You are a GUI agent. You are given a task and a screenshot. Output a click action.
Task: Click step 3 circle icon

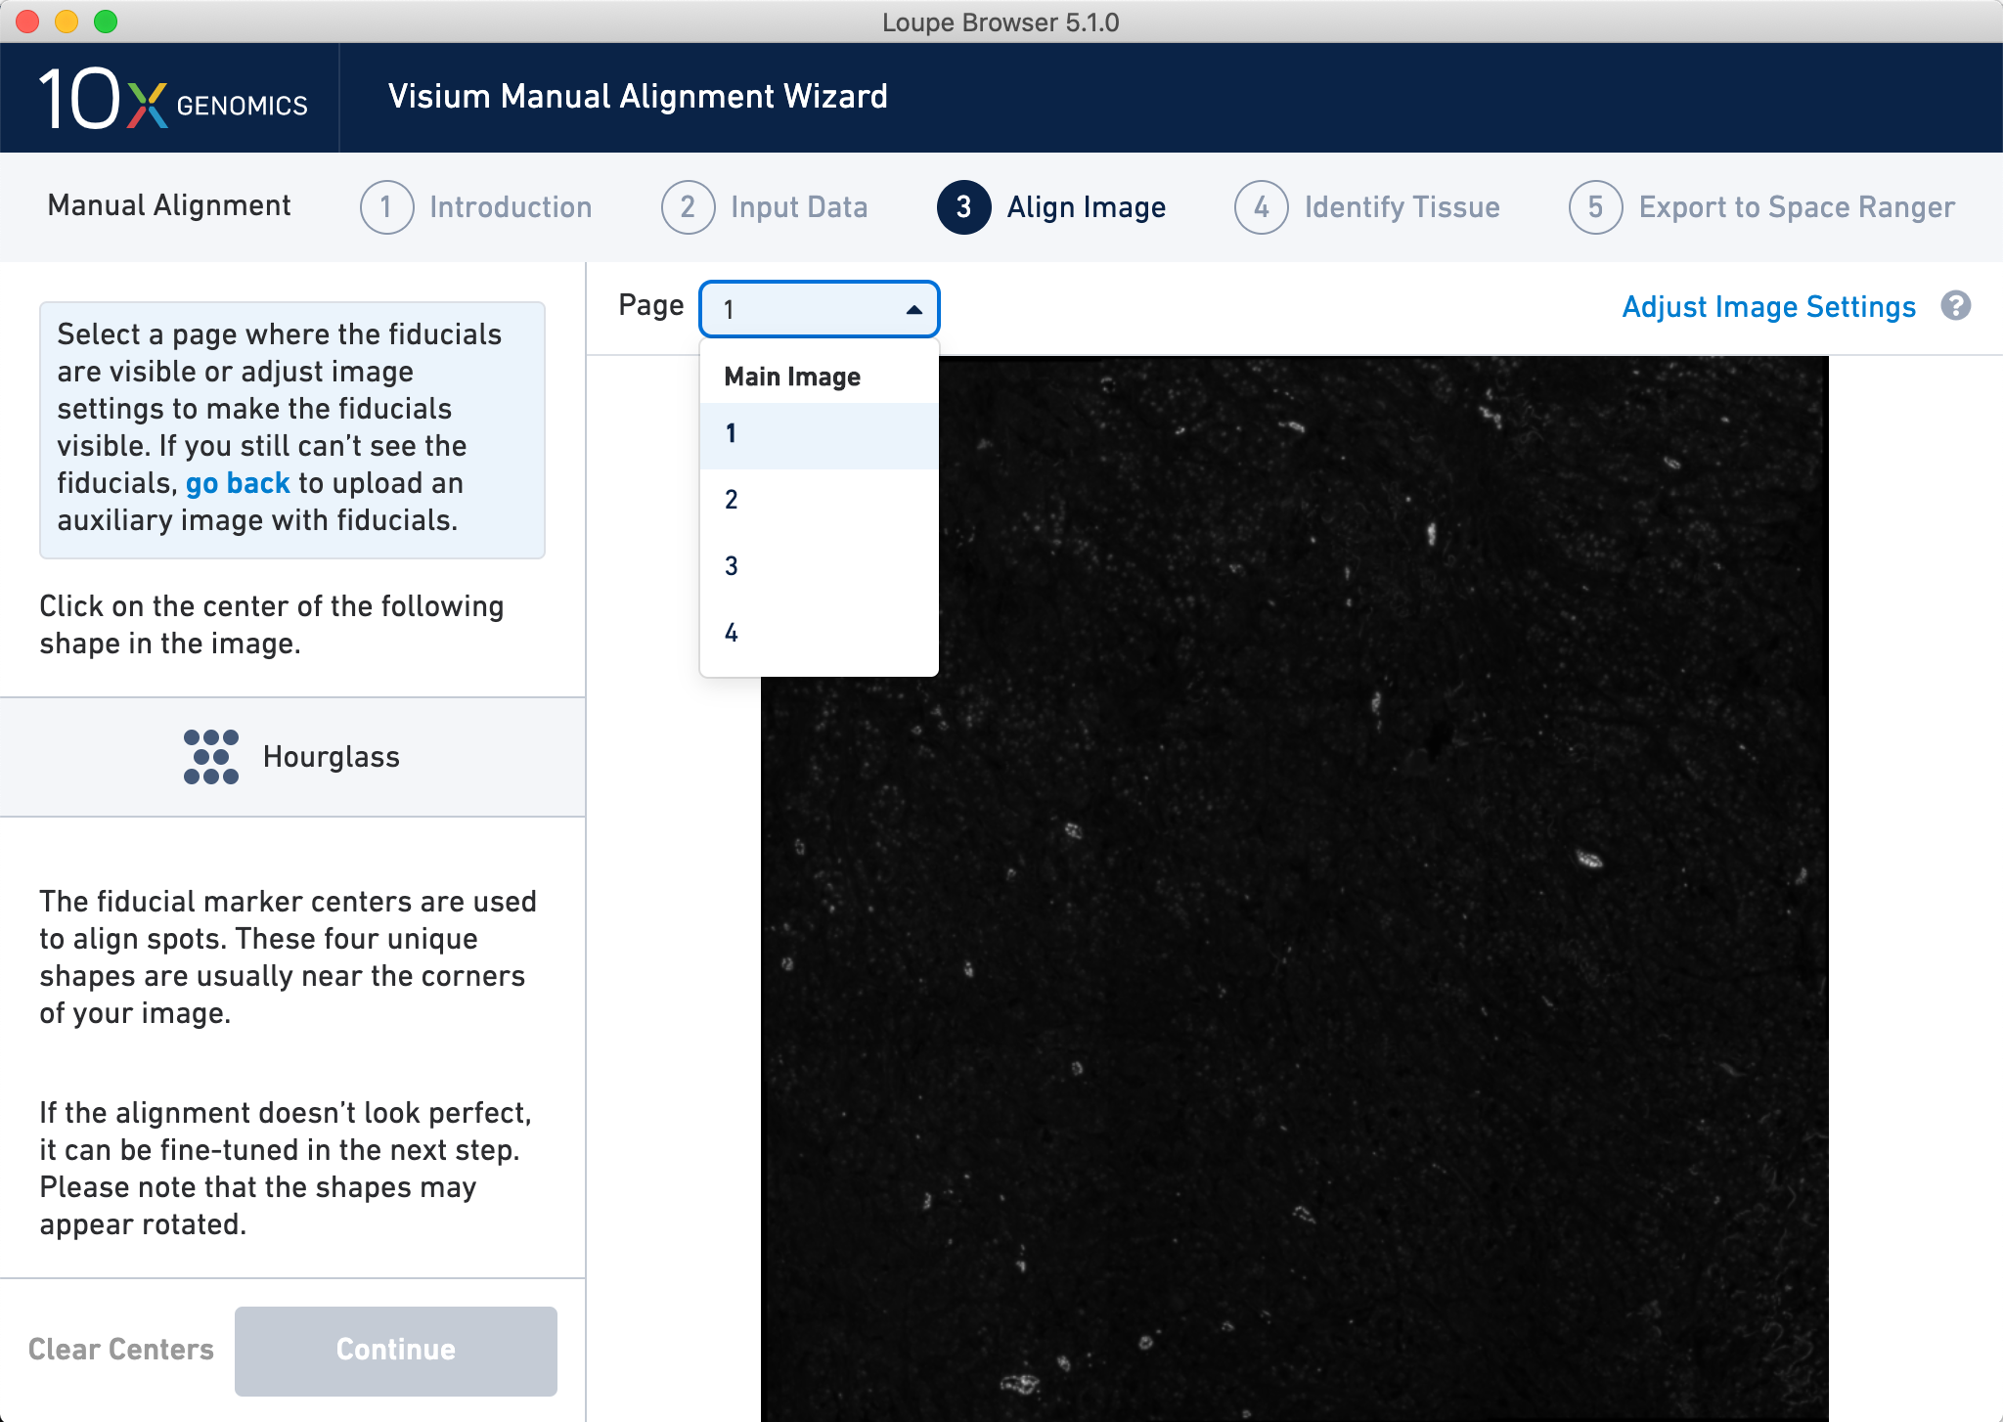point(963,207)
